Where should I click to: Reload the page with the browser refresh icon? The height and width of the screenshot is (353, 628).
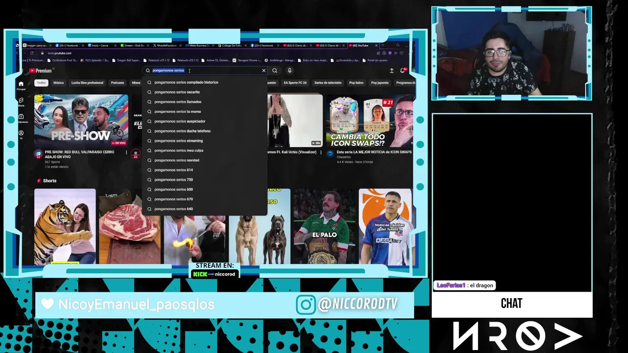[32, 53]
